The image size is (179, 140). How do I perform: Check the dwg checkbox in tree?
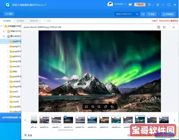click(x=8, y=87)
